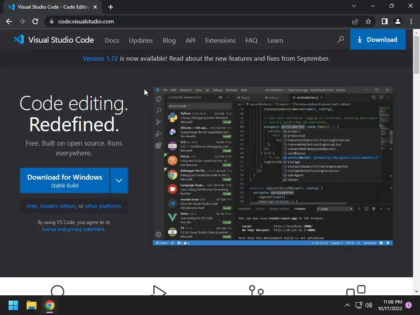Open the Docs menu item

[112, 41]
